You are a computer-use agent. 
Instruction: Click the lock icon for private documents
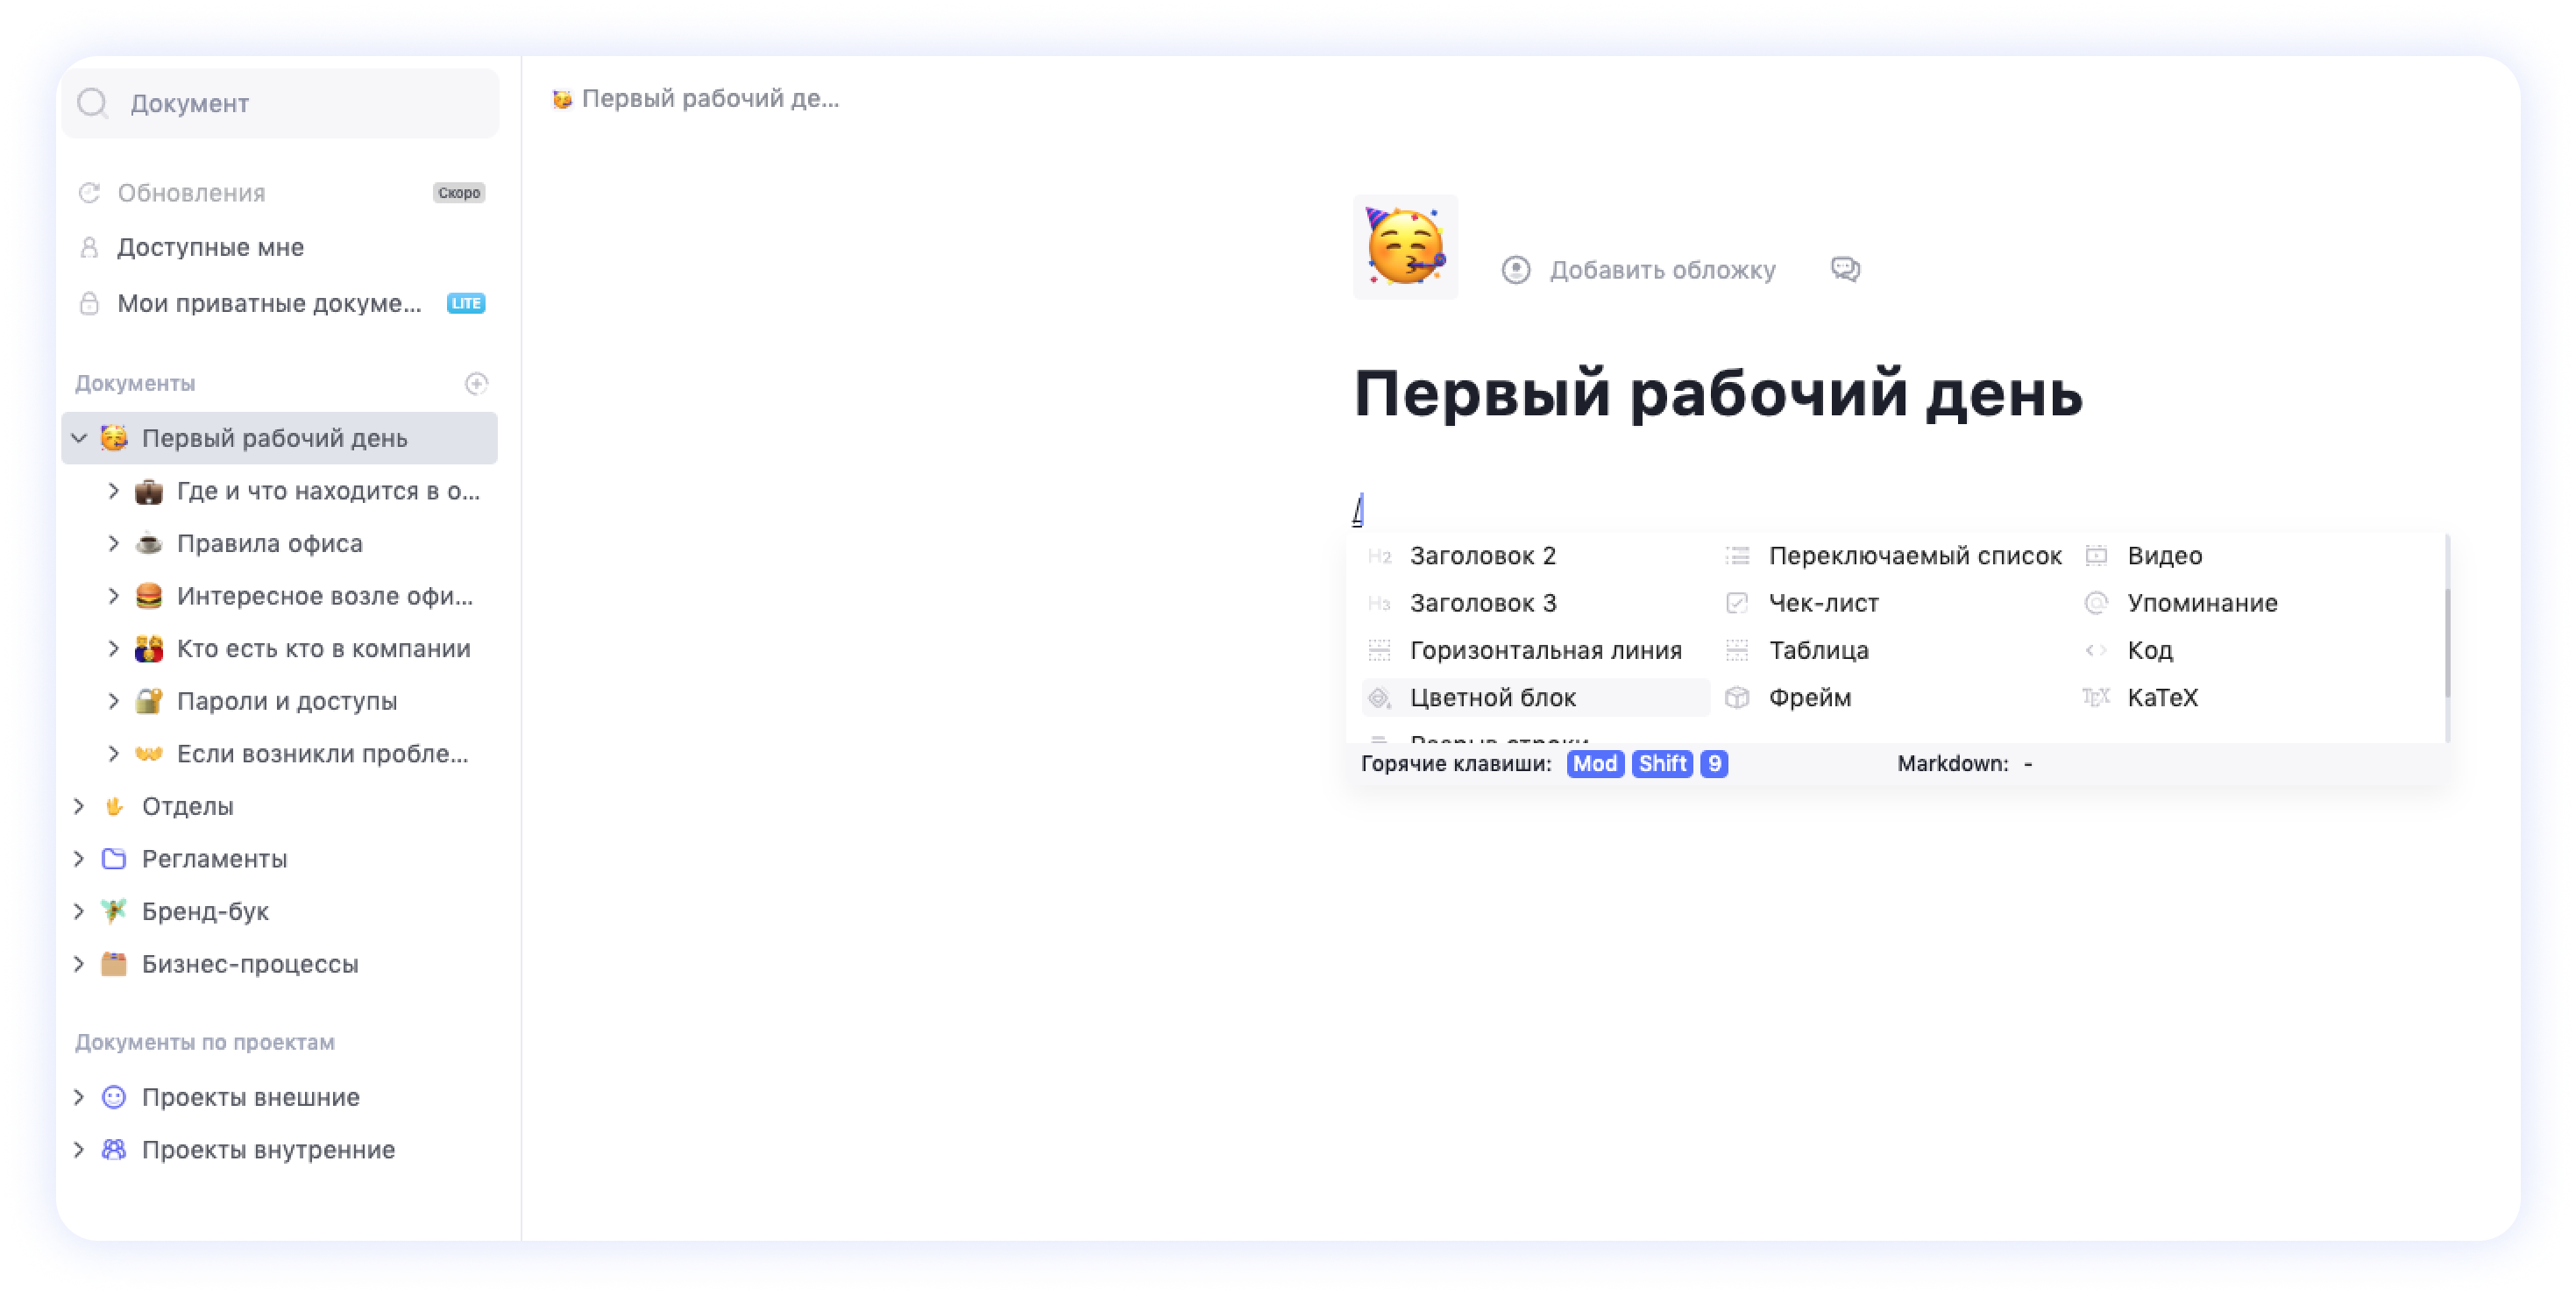(x=89, y=303)
